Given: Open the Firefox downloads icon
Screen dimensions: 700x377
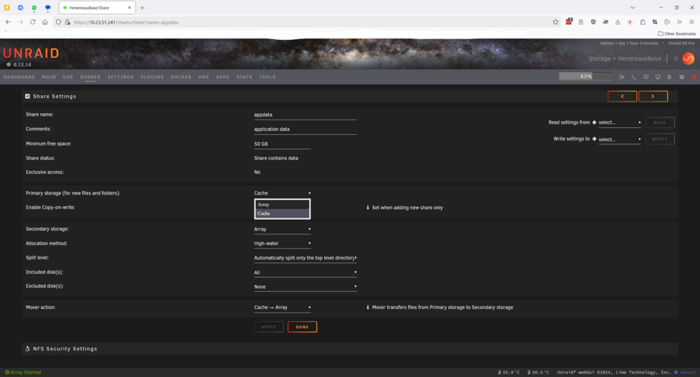Looking at the screenshot, I should coord(618,22).
